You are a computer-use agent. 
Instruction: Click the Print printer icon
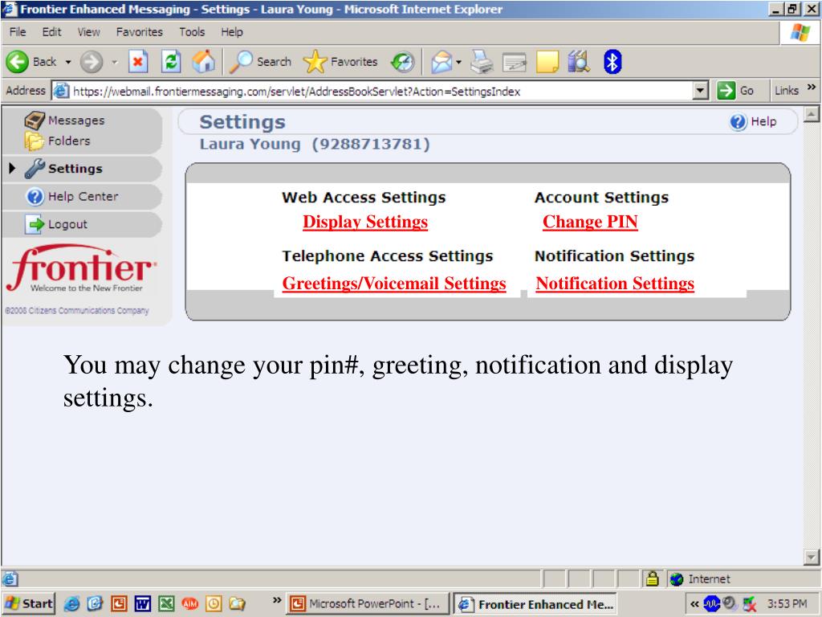pos(482,62)
